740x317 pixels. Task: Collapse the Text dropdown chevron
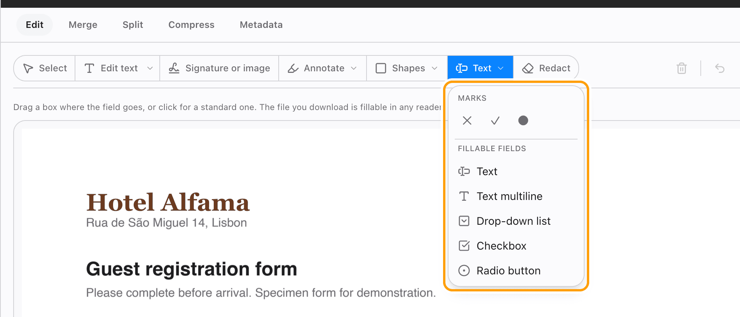point(501,68)
